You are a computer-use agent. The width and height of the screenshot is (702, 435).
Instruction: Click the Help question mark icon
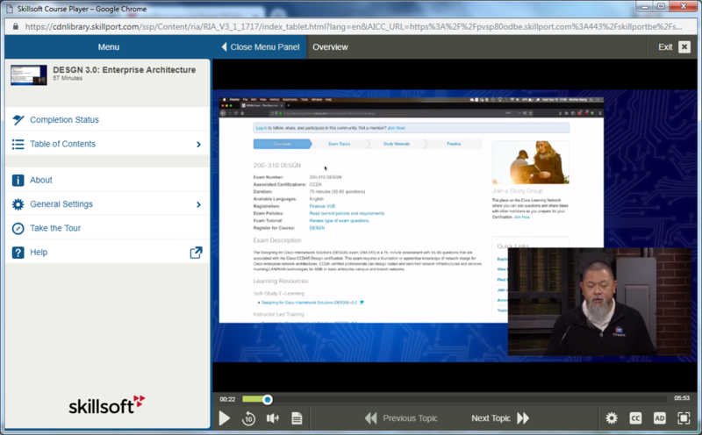click(18, 253)
